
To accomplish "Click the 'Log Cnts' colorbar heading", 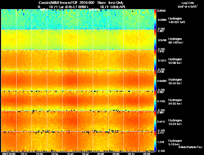I will (188, 3).
